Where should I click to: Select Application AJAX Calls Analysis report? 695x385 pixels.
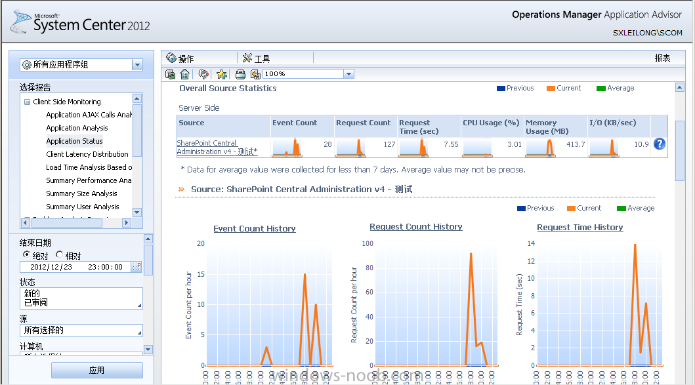point(89,115)
